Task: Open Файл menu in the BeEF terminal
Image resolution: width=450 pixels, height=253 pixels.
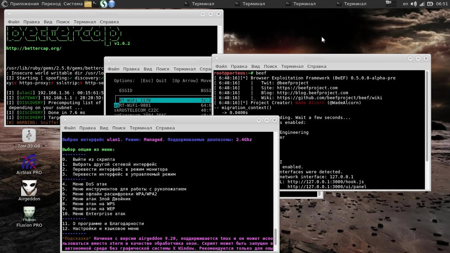Action: (221, 66)
